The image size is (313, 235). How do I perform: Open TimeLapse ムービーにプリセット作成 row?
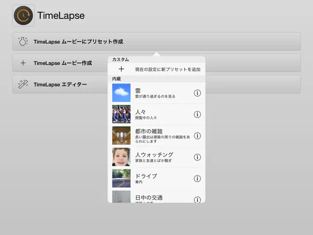(x=157, y=41)
